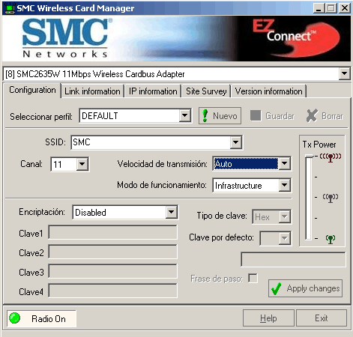Click the SMC Wireless Card Manager title bar icon
The image size is (353, 337).
click(x=10, y=8)
